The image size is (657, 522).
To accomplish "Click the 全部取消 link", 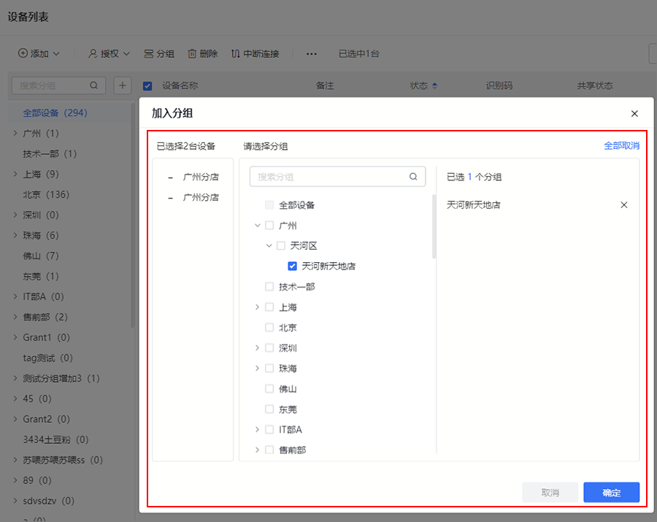I will [621, 146].
